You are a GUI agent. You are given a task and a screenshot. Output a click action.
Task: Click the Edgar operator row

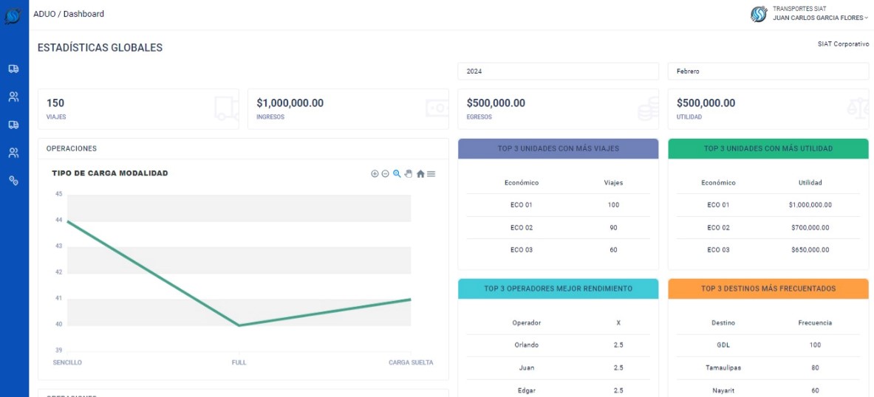pyautogui.click(x=558, y=390)
